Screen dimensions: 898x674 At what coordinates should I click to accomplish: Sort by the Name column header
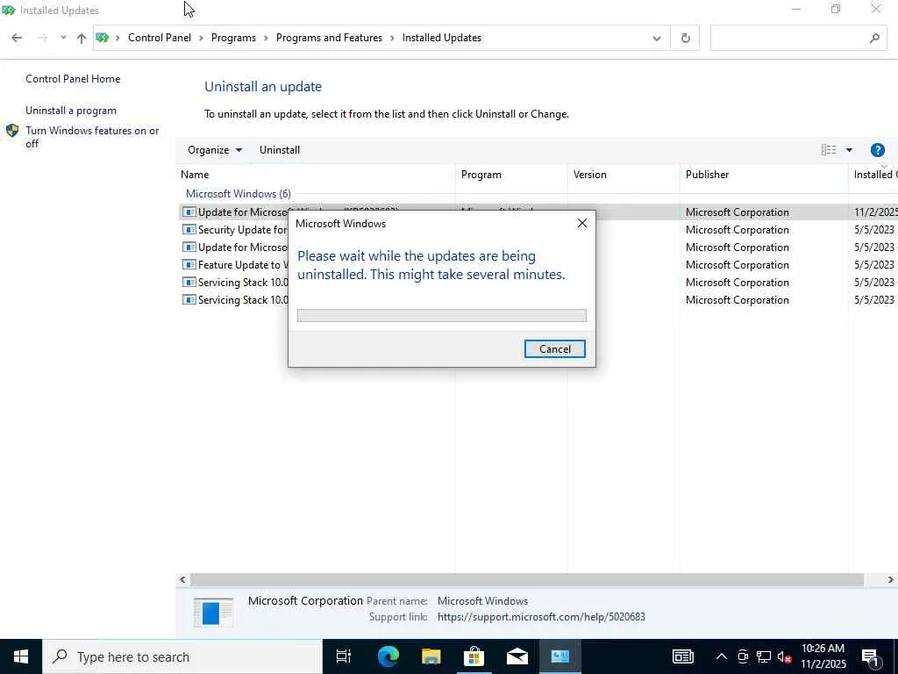(316, 175)
